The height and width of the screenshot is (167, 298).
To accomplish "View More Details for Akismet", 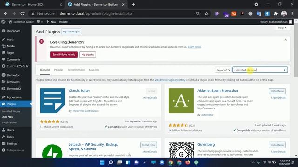I will coord(278,98).
